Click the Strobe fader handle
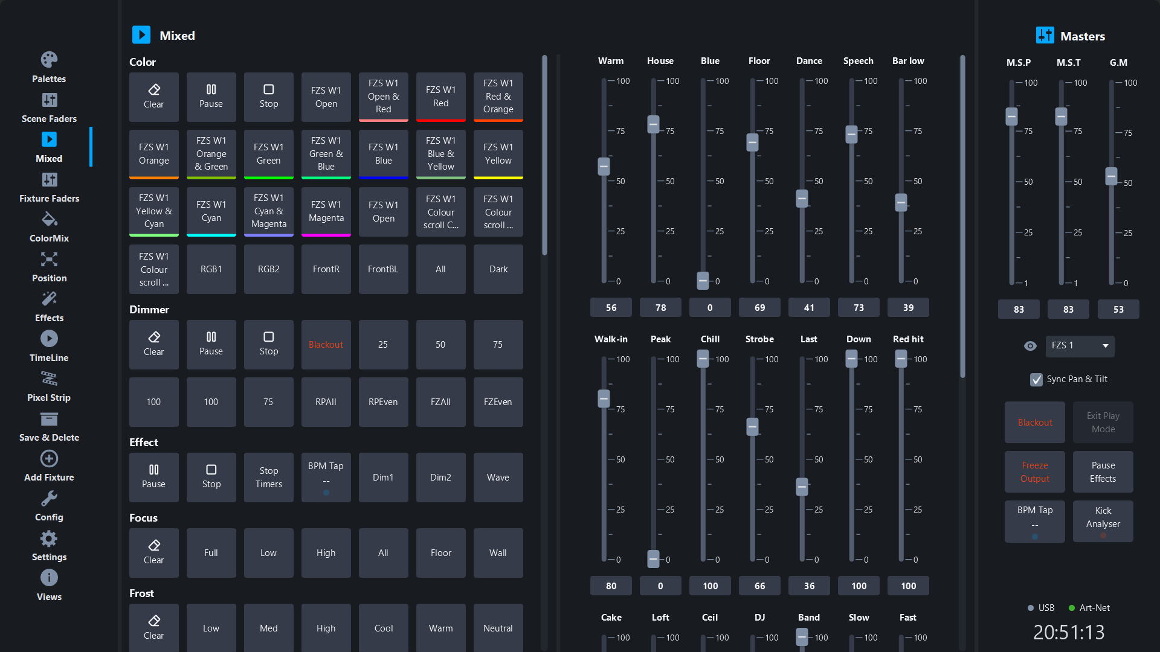This screenshot has width=1160, height=652. (x=752, y=427)
